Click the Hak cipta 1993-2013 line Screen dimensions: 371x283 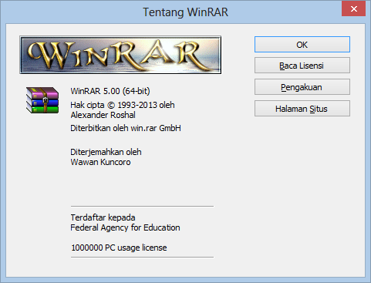click(x=123, y=105)
